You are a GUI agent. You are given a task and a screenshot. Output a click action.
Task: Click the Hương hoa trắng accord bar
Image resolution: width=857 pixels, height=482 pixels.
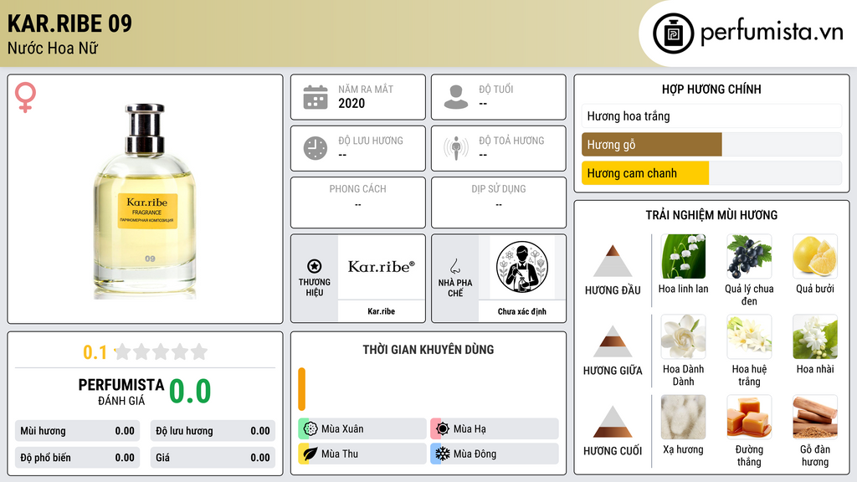[x=711, y=115]
